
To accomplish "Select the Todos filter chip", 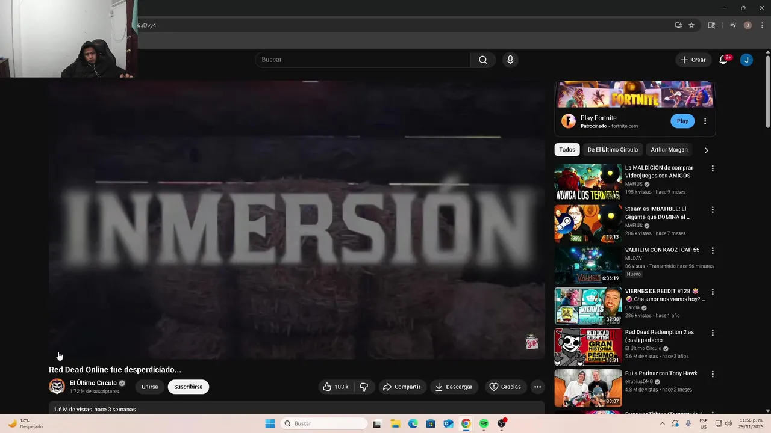I will pos(567,150).
